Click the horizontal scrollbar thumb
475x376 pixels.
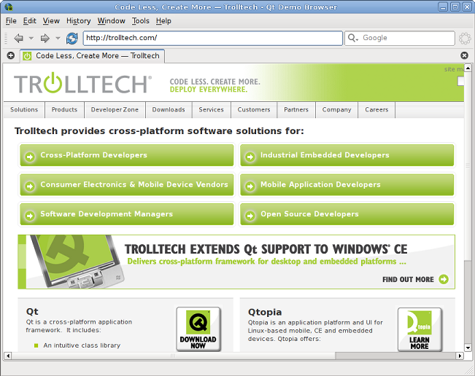173,356
